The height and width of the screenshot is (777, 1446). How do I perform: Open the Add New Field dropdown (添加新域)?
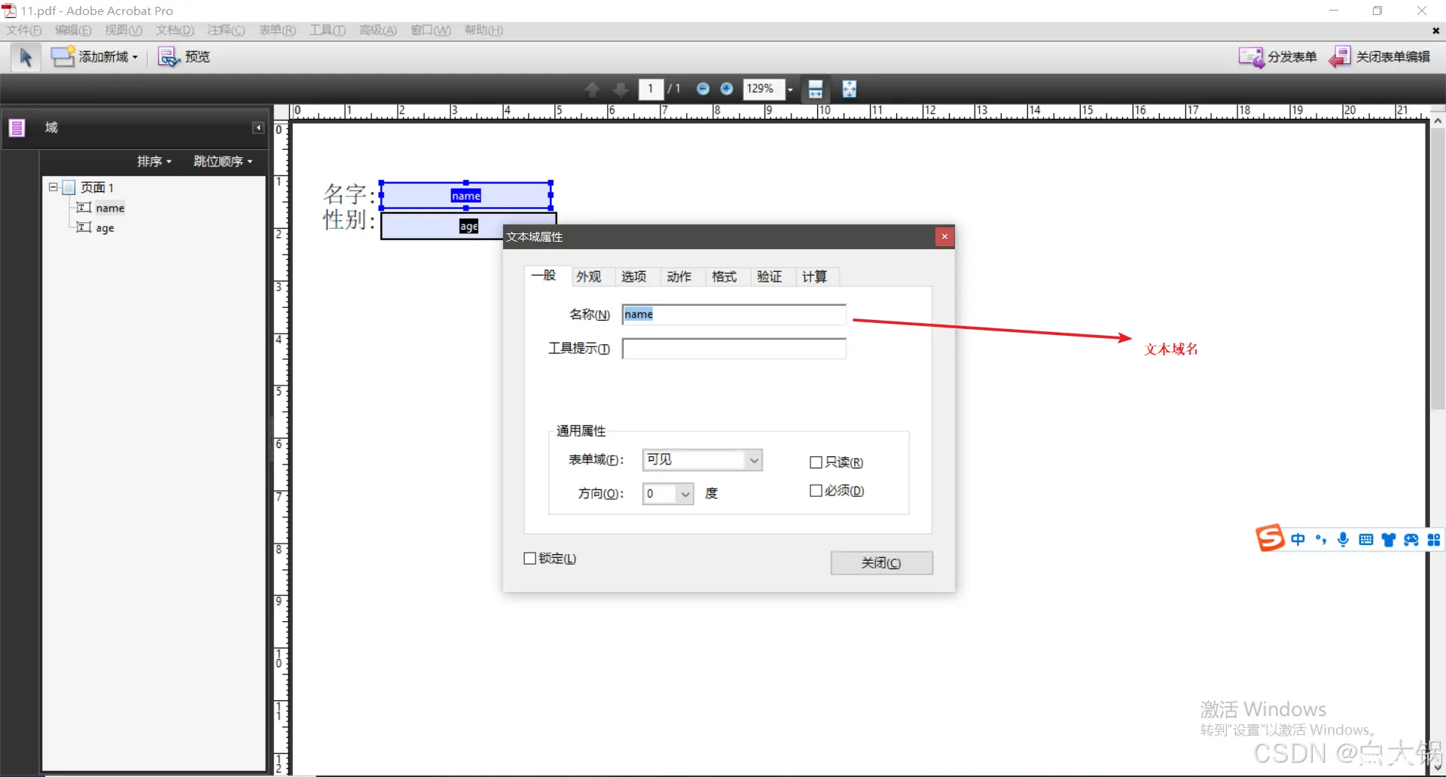click(94, 57)
